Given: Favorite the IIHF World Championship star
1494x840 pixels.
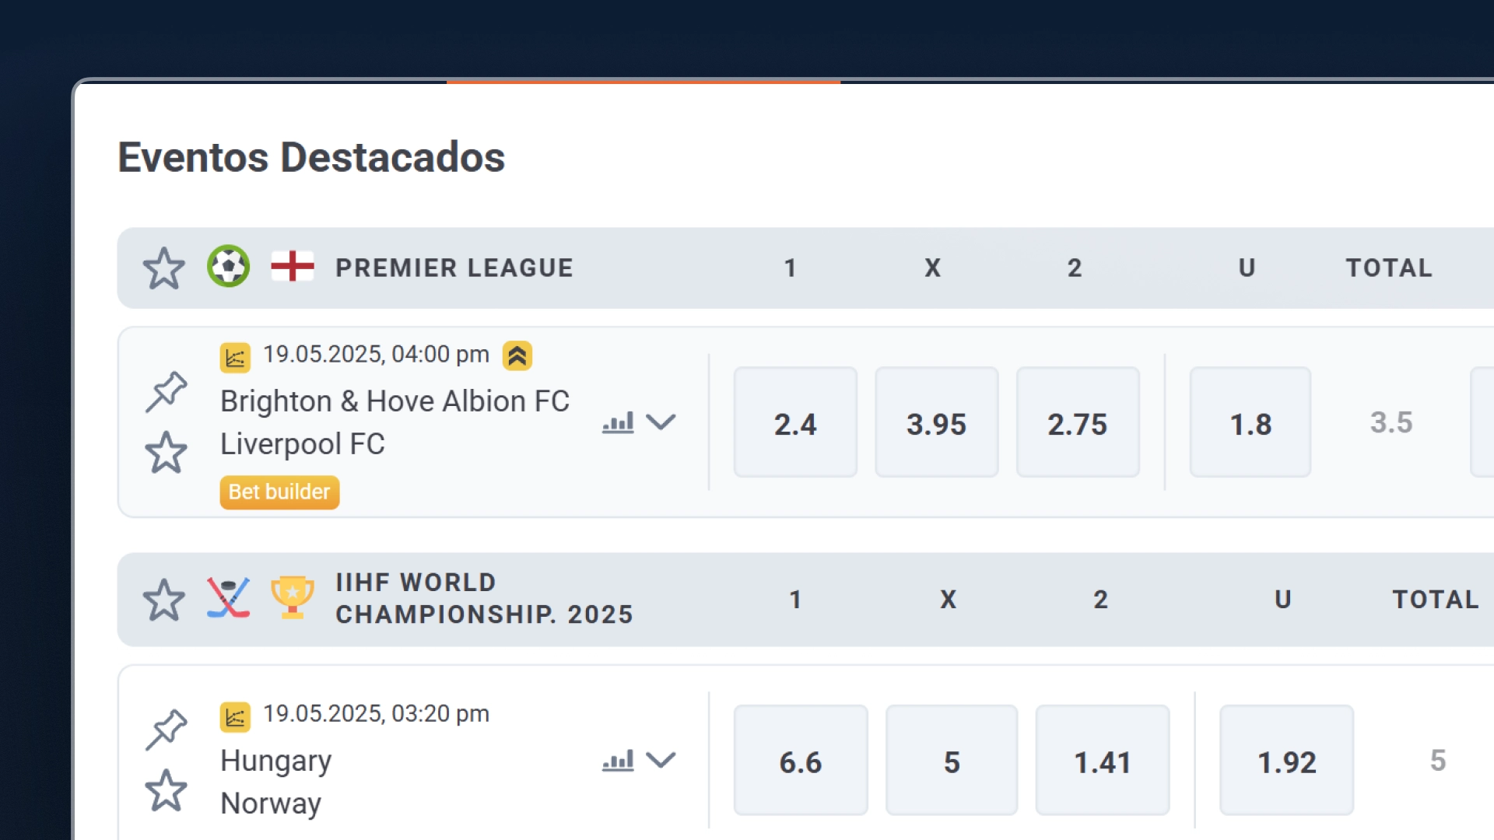Looking at the screenshot, I should pos(163,600).
